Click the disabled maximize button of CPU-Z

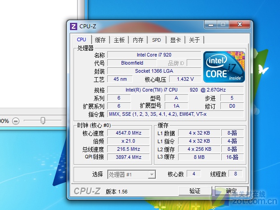tap(223, 24)
